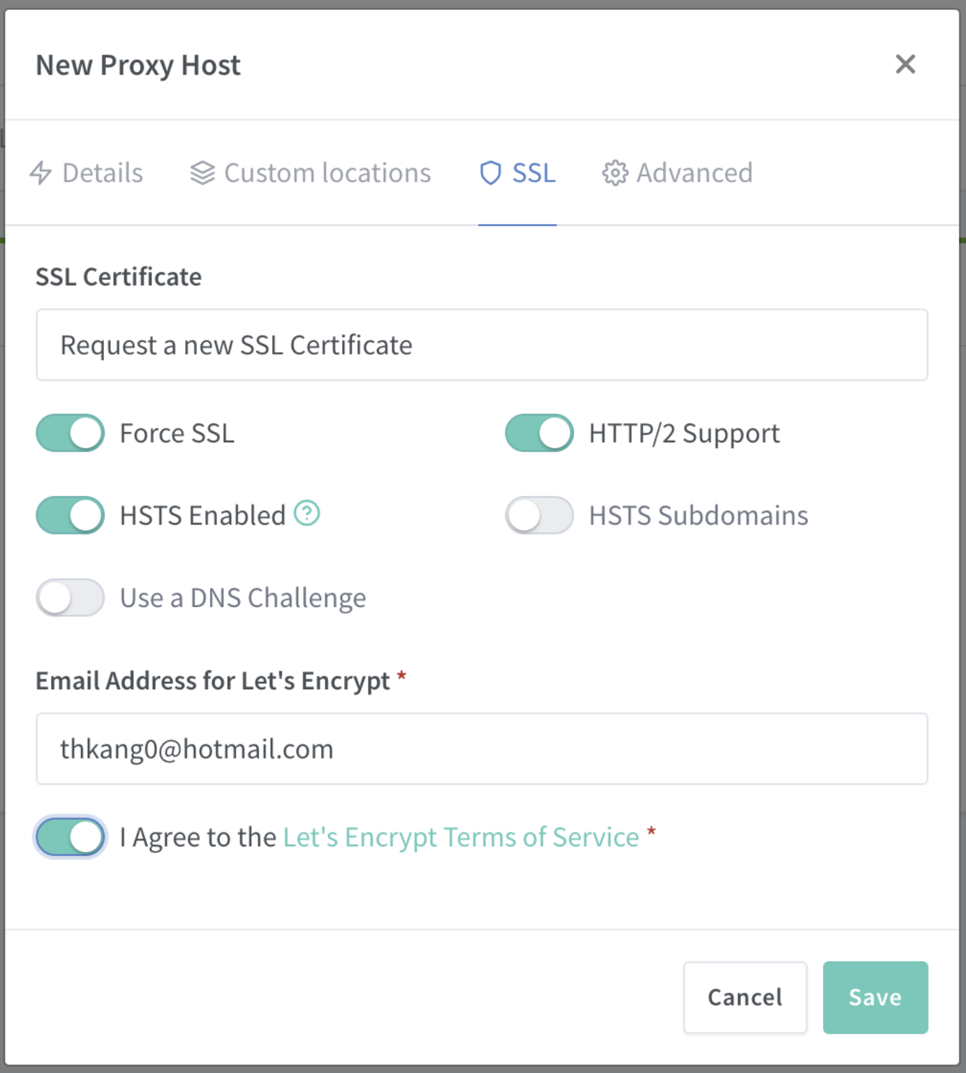
Task: Switch to the Details tab
Action: click(x=87, y=173)
